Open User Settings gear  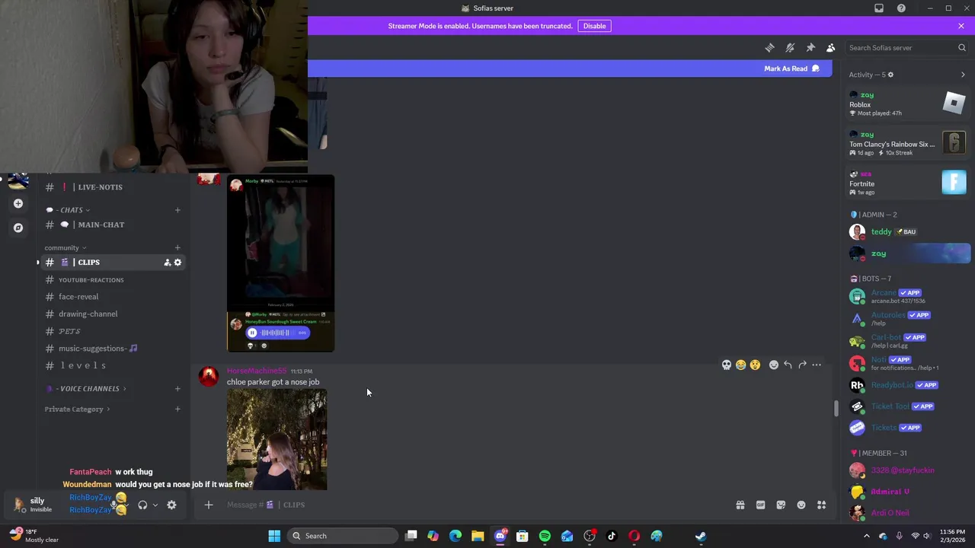(x=171, y=505)
